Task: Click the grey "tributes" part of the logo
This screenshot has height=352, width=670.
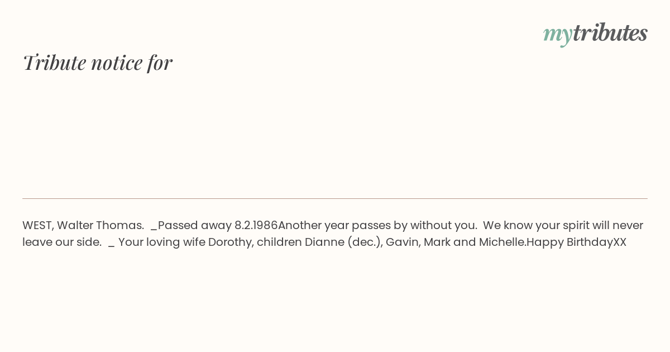Action: pos(610,32)
